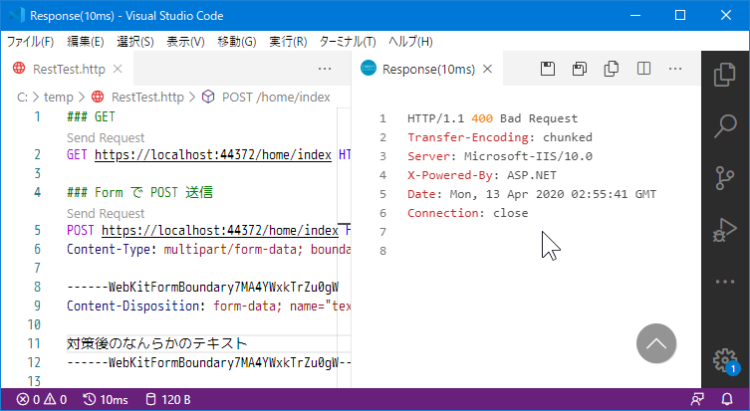This screenshot has width=750, height=411.
Task: Copy the response body icon
Action: 612,69
